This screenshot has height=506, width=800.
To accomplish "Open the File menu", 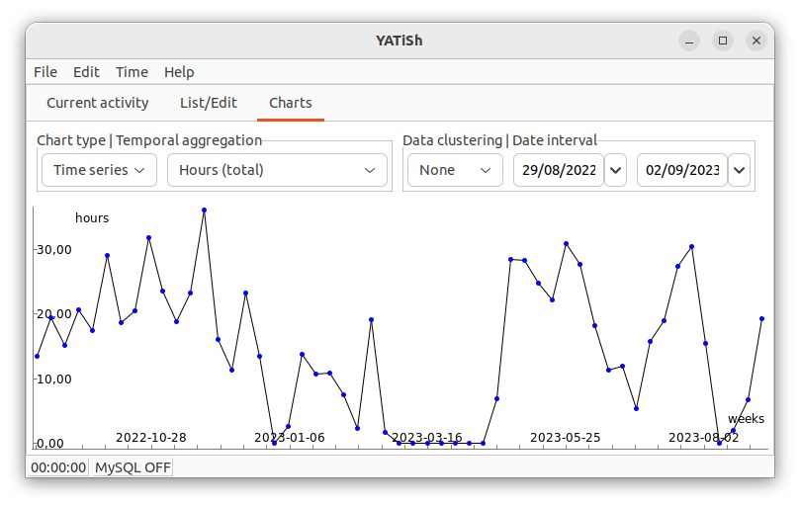I will [45, 72].
